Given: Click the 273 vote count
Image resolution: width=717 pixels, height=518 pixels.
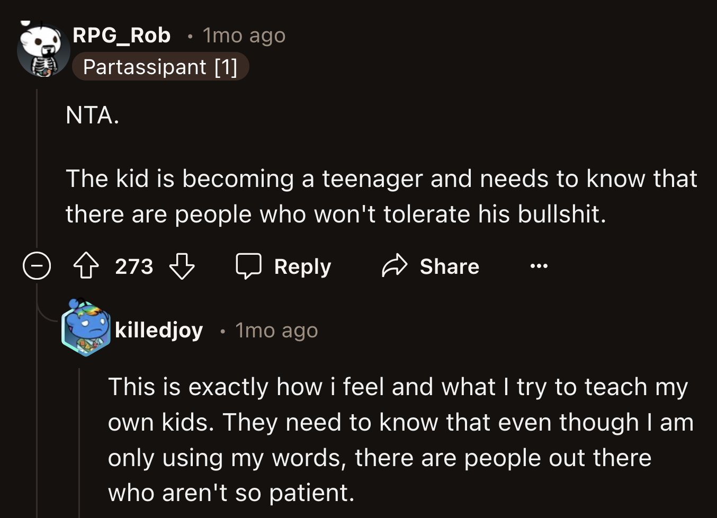Looking at the screenshot, I should (x=134, y=266).
